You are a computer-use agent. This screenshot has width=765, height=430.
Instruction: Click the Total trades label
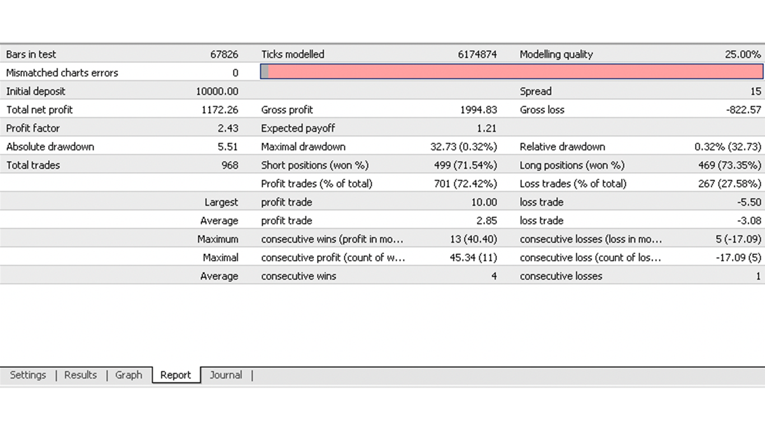tap(33, 165)
